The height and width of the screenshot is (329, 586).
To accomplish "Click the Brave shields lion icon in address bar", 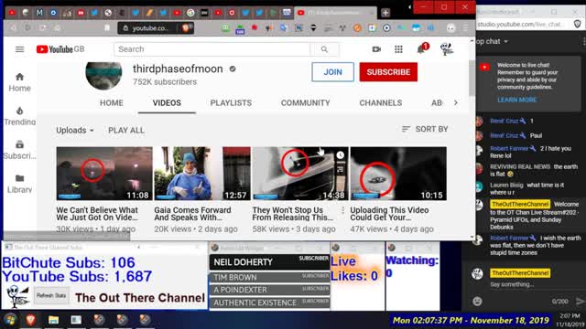I will coord(186,27).
